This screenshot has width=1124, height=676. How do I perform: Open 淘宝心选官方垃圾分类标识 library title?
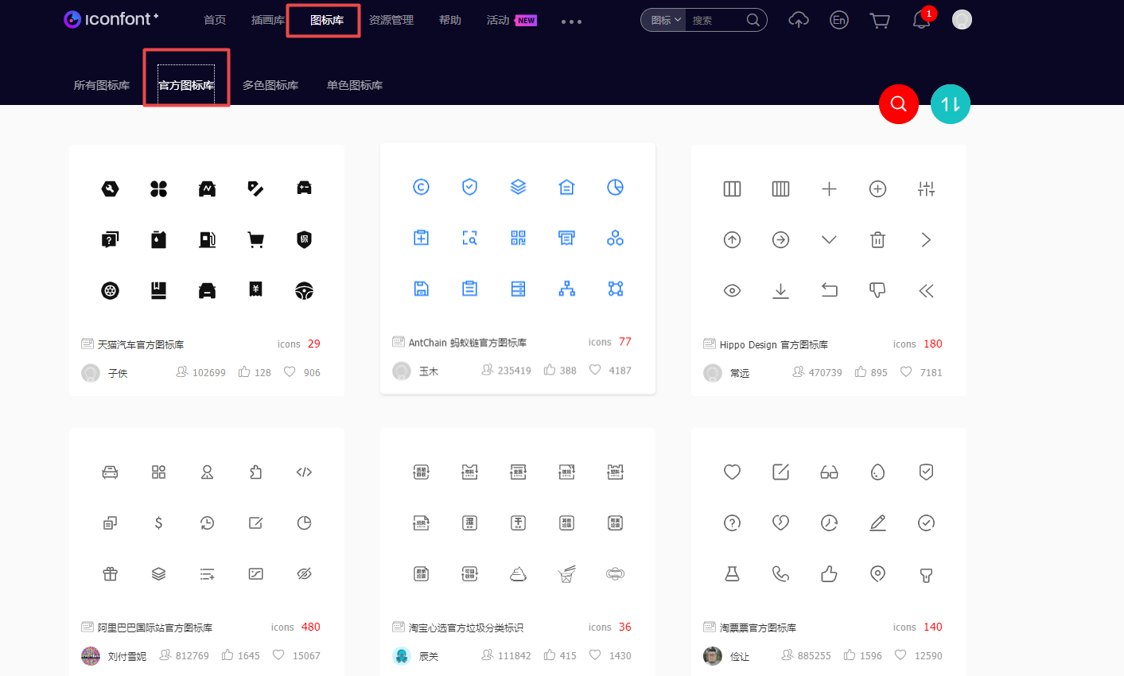(x=466, y=627)
